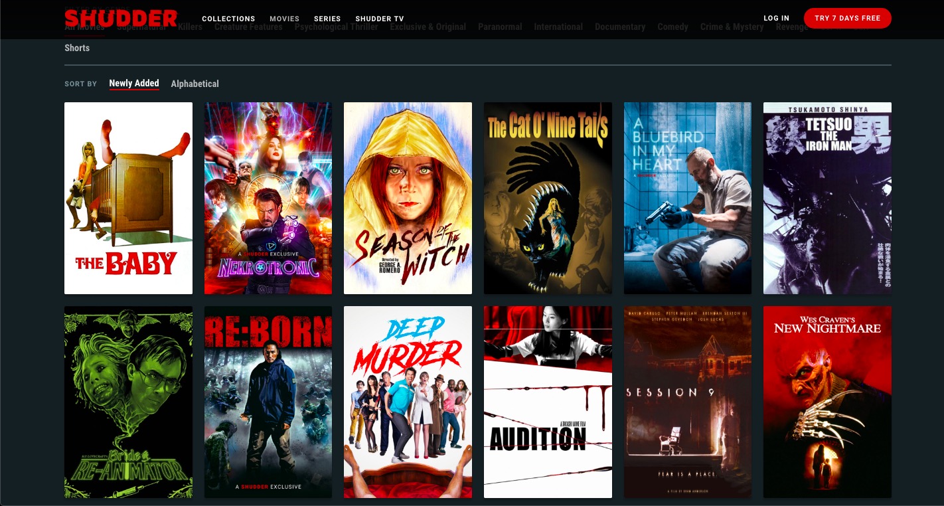This screenshot has width=944, height=506.
Task: Open A Bluebird in My Heart poster
Action: [688, 198]
